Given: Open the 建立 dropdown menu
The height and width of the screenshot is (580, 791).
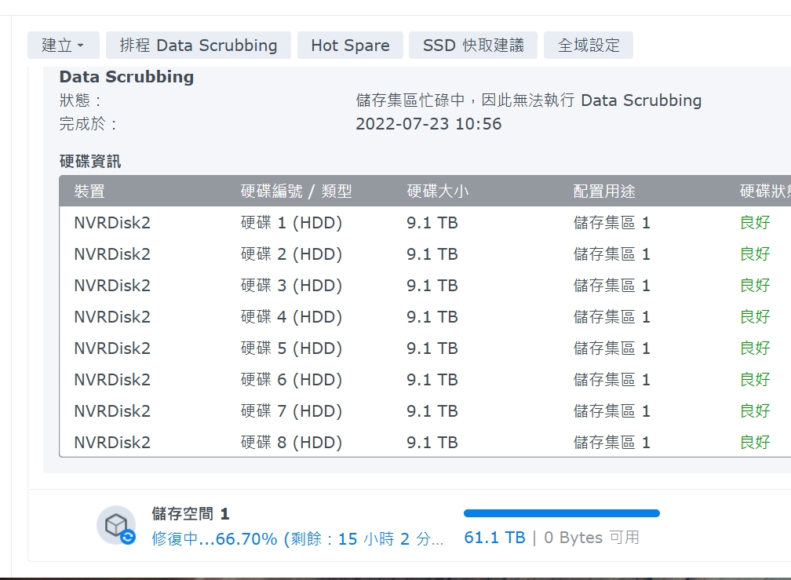Looking at the screenshot, I should (63, 46).
